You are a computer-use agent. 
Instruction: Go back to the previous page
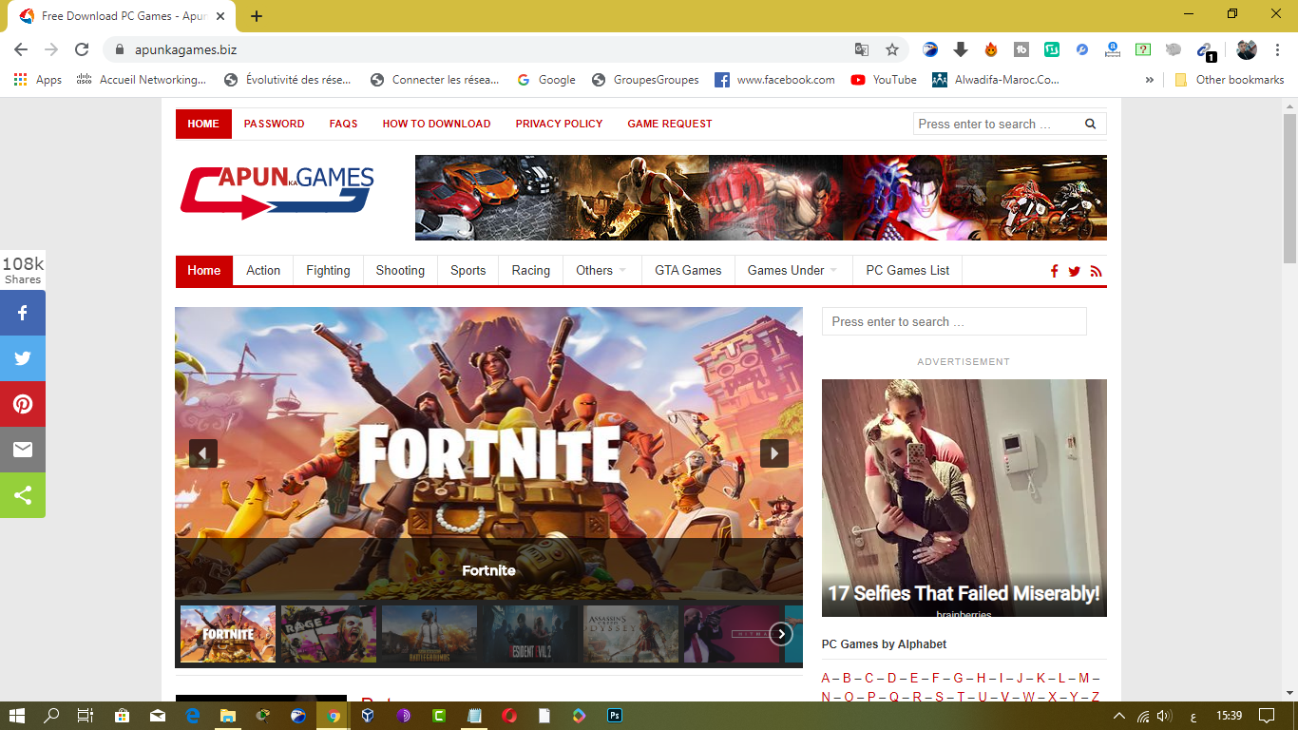[x=21, y=49]
